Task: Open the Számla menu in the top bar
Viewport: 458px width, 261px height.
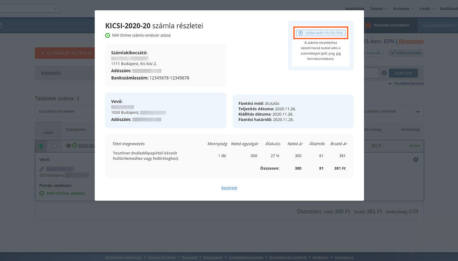Action: pos(378,8)
